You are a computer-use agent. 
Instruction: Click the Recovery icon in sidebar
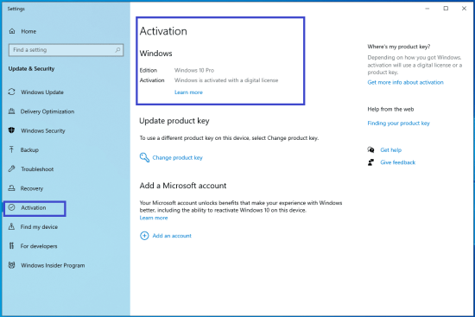coord(11,188)
